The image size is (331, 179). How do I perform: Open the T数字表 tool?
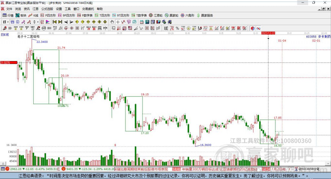tap(139, 16)
